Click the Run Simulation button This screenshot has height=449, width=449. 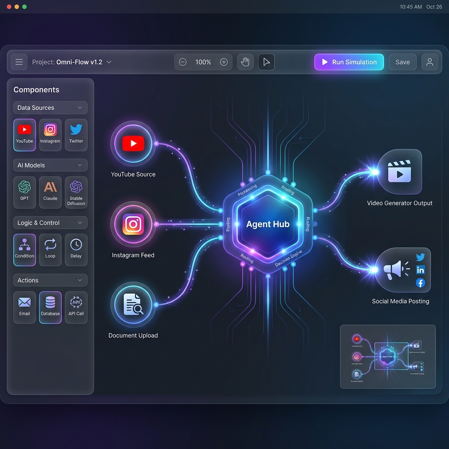pos(349,62)
